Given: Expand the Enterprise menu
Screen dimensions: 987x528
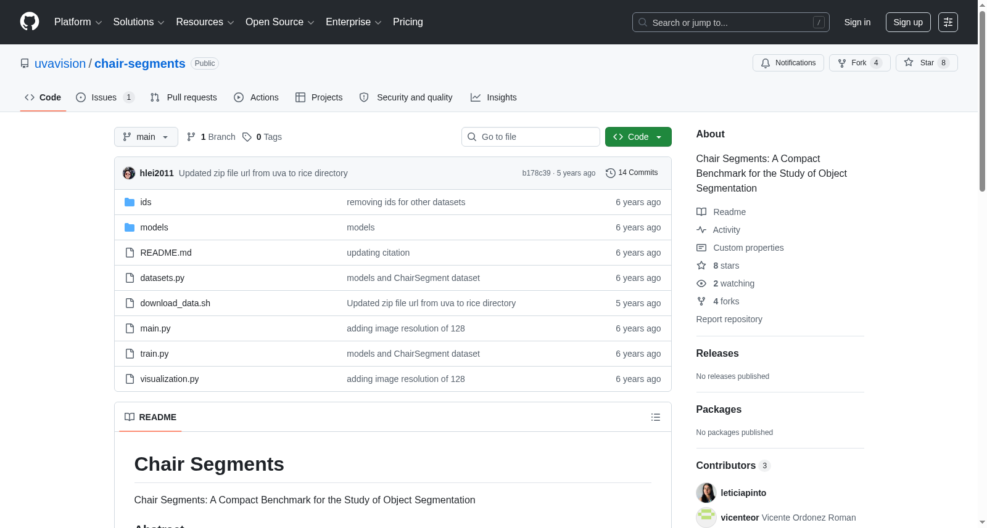Looking at the screenshot, I should (x=353, y=22).
